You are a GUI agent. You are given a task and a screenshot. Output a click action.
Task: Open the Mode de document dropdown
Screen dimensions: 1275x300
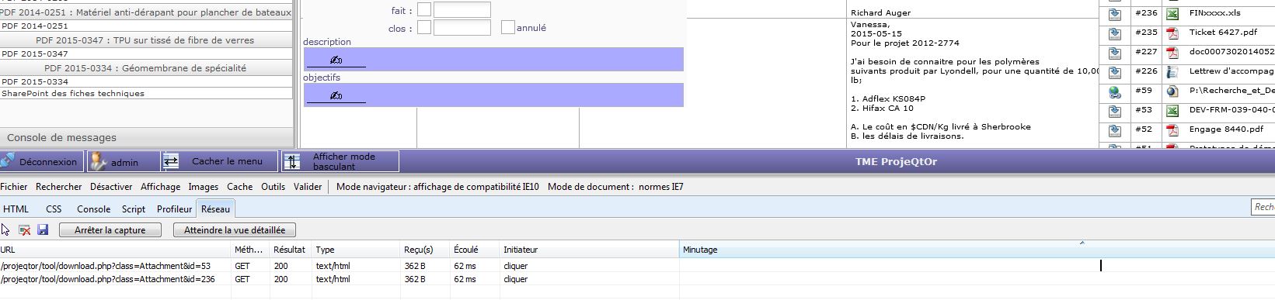click(615, 187)
